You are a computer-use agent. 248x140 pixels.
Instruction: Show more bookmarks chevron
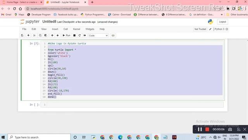pos(222,15)
